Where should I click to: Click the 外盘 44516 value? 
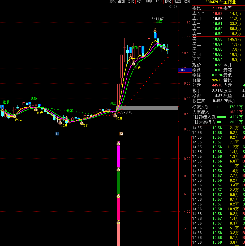217,85
